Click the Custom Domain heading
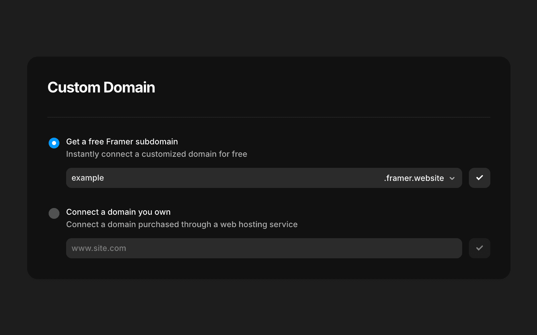Image resolution: width=537 pixels, height=335 pixels. pyautogui.click(x=101, y=87)
